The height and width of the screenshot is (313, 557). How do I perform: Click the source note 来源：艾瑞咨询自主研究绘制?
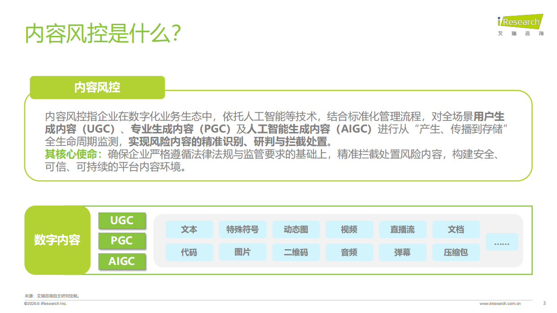[52, 296]
